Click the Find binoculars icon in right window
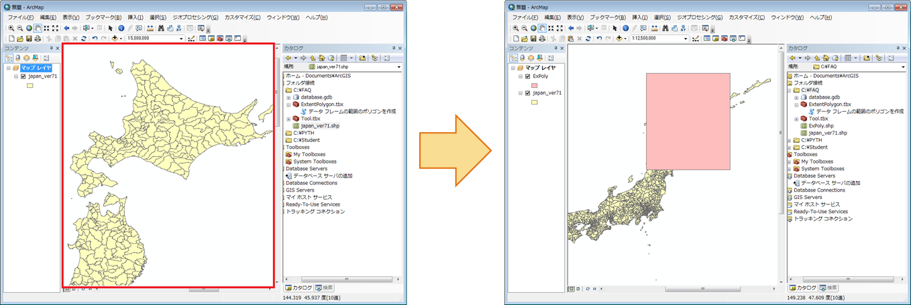911x305 pixels. (665, 28)
